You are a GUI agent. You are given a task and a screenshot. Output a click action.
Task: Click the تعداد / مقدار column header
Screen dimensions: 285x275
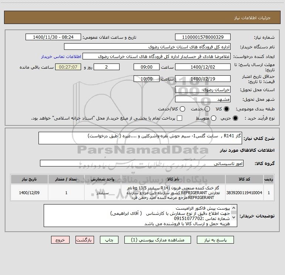(66, 179)
